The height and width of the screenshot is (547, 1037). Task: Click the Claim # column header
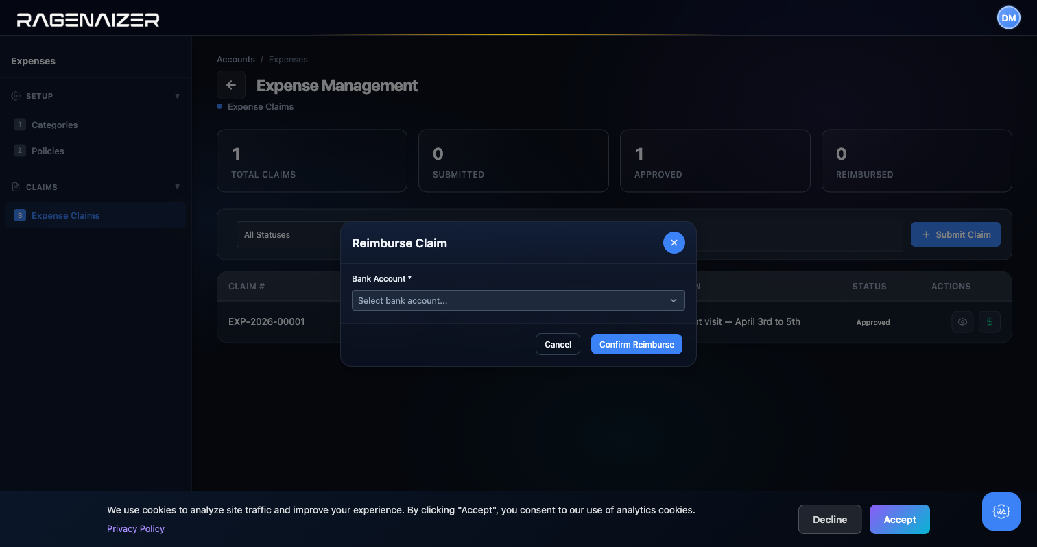pos(247,287)
